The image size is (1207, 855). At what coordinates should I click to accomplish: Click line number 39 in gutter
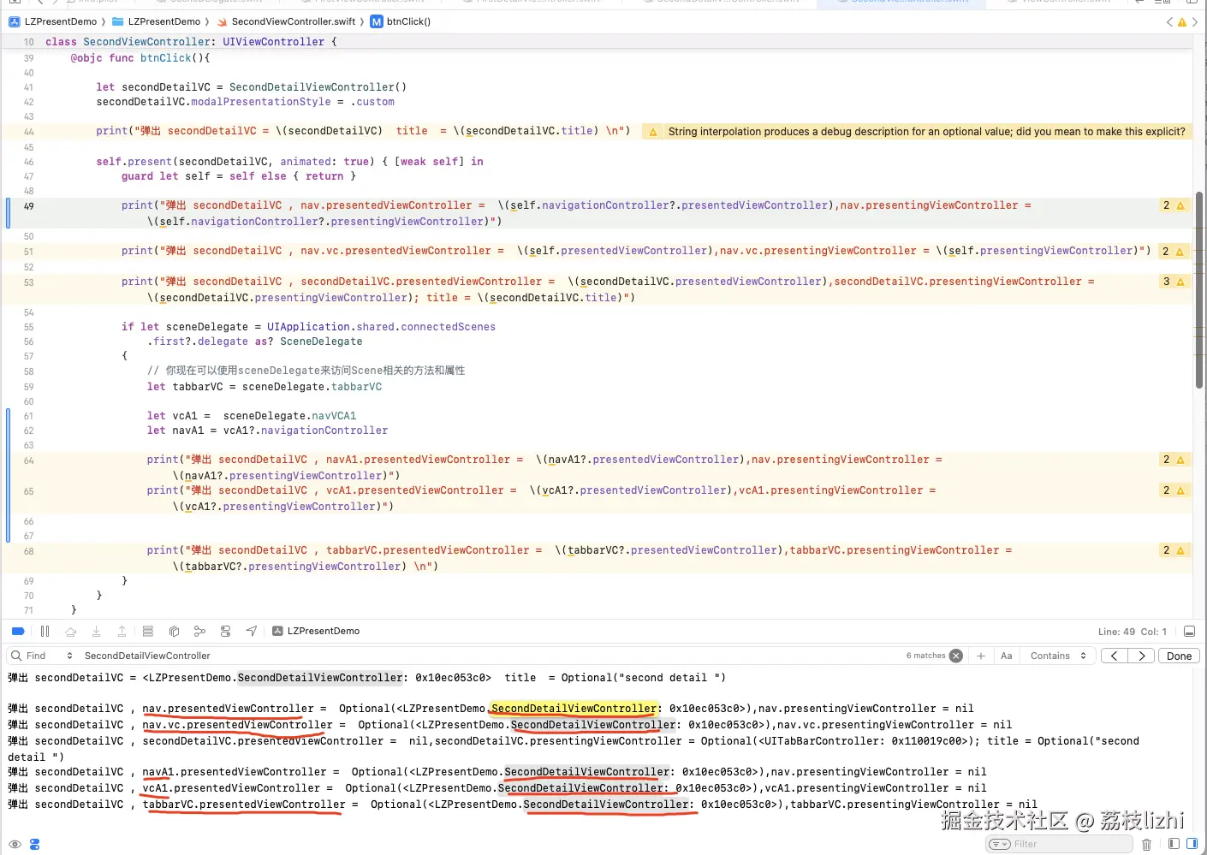28,58
